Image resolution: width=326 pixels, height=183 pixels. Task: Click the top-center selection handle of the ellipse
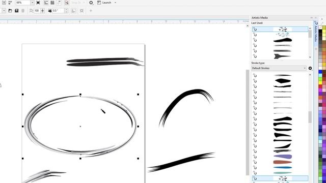tap(80, 95)
